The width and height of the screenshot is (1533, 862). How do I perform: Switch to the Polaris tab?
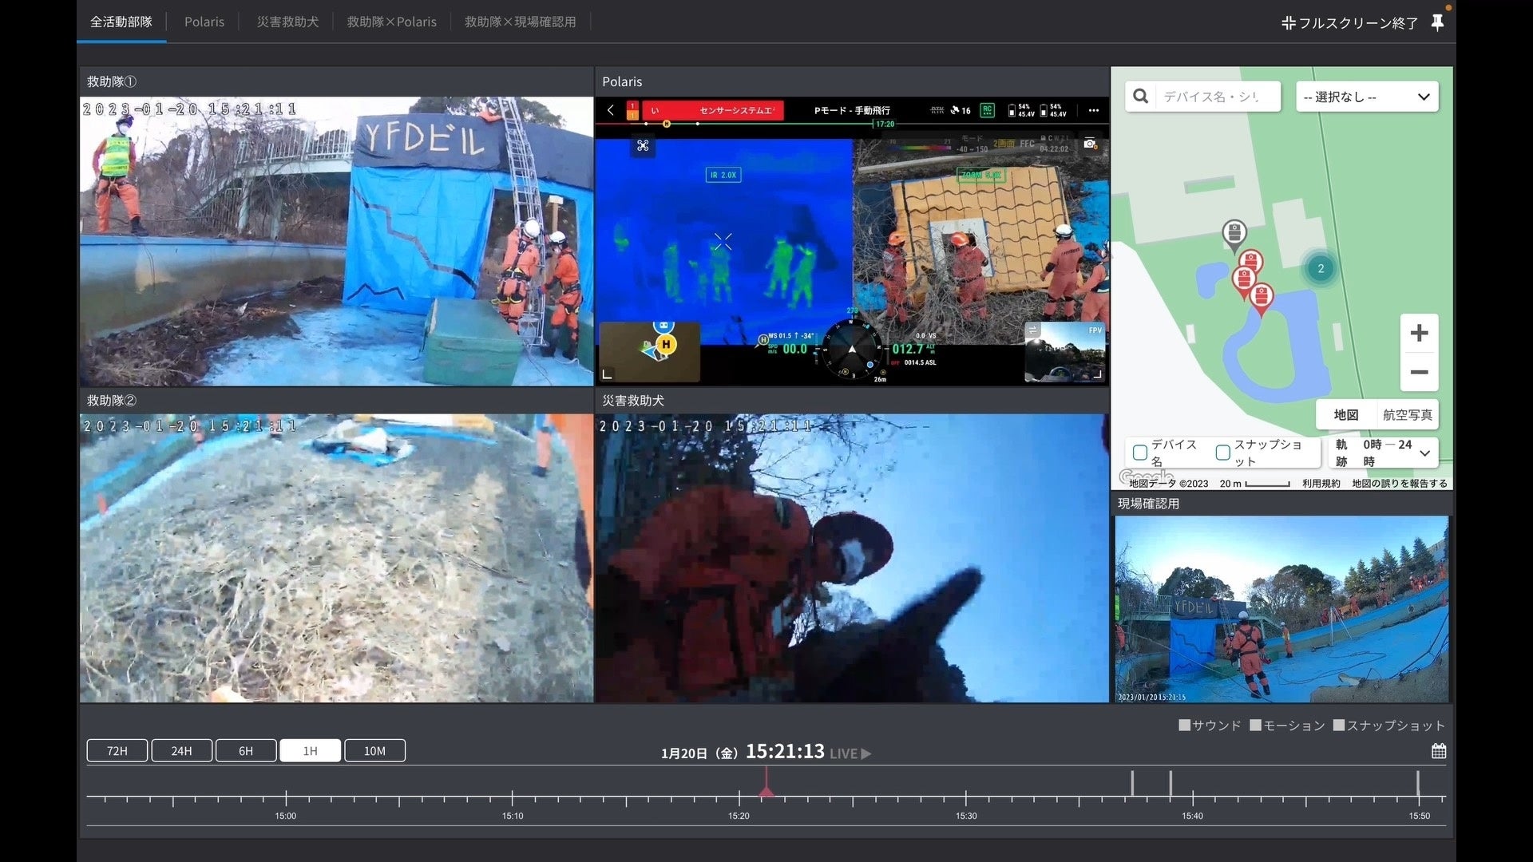204,22
